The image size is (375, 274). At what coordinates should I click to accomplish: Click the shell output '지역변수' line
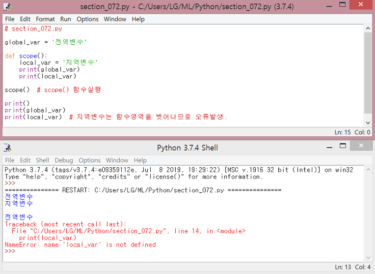pyautogui.click(x=19, y=204)
